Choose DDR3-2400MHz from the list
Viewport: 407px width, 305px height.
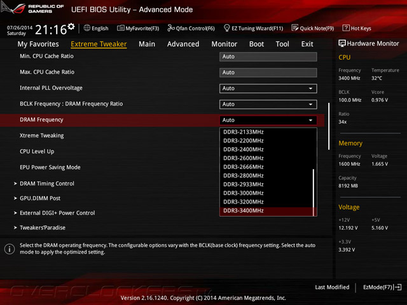click(x=266, y=150)
